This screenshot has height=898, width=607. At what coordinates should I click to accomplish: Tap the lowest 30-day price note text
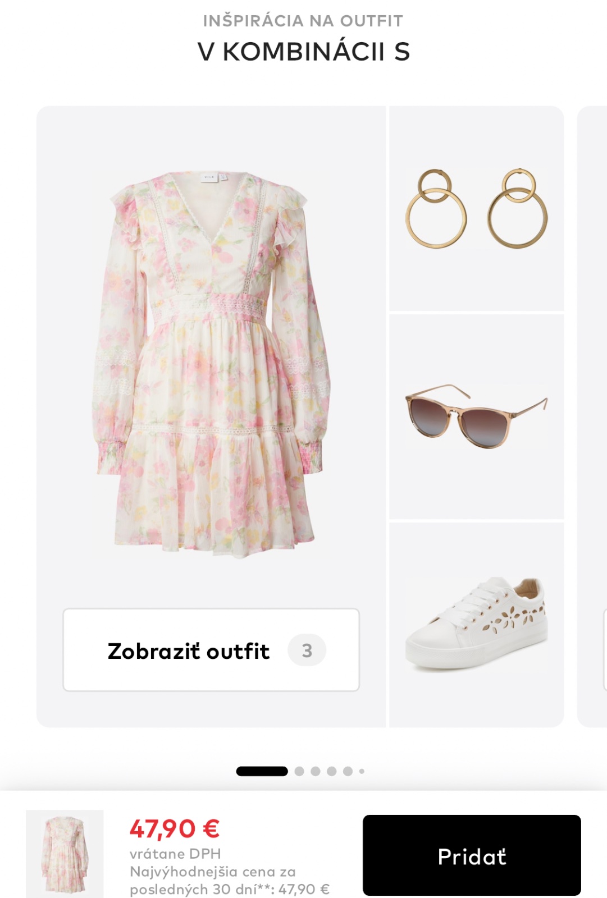click(x=230, y=880)
